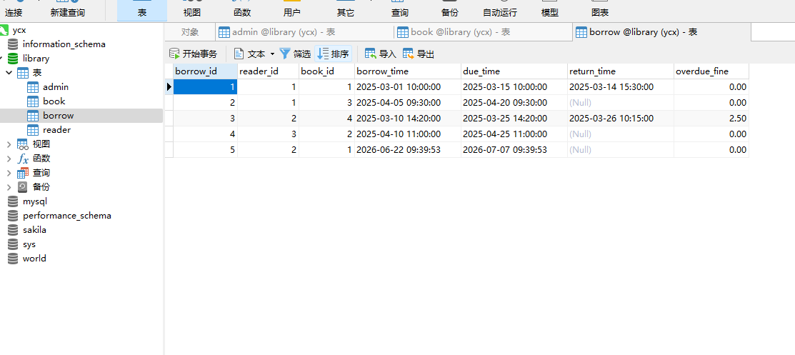The height and width of the screenshot is (355, 795).
Task: Click the 新建查询 (New Query) toolbar button
Action: (x=68, y=10)
